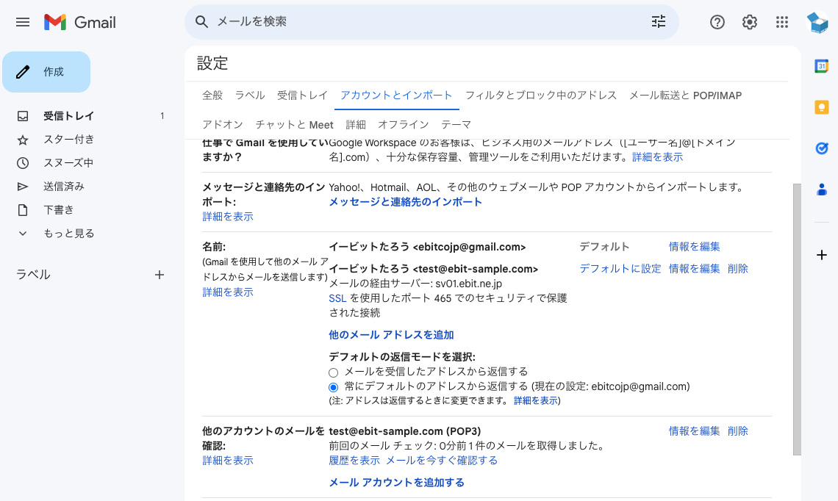Click 履歴を表示 link
The image size is (838, 501).
click(x=354, y=461)
